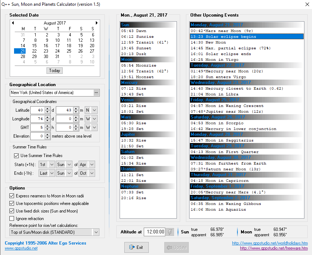
Task: Click the 05:54 Moonrise row
Action: (x=148, y=66)
